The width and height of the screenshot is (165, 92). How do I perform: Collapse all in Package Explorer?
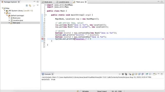pyautogui.click(x=27, y=6)
